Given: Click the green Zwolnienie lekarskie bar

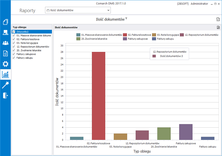Looking at the screenshot, I should [164, 134].
